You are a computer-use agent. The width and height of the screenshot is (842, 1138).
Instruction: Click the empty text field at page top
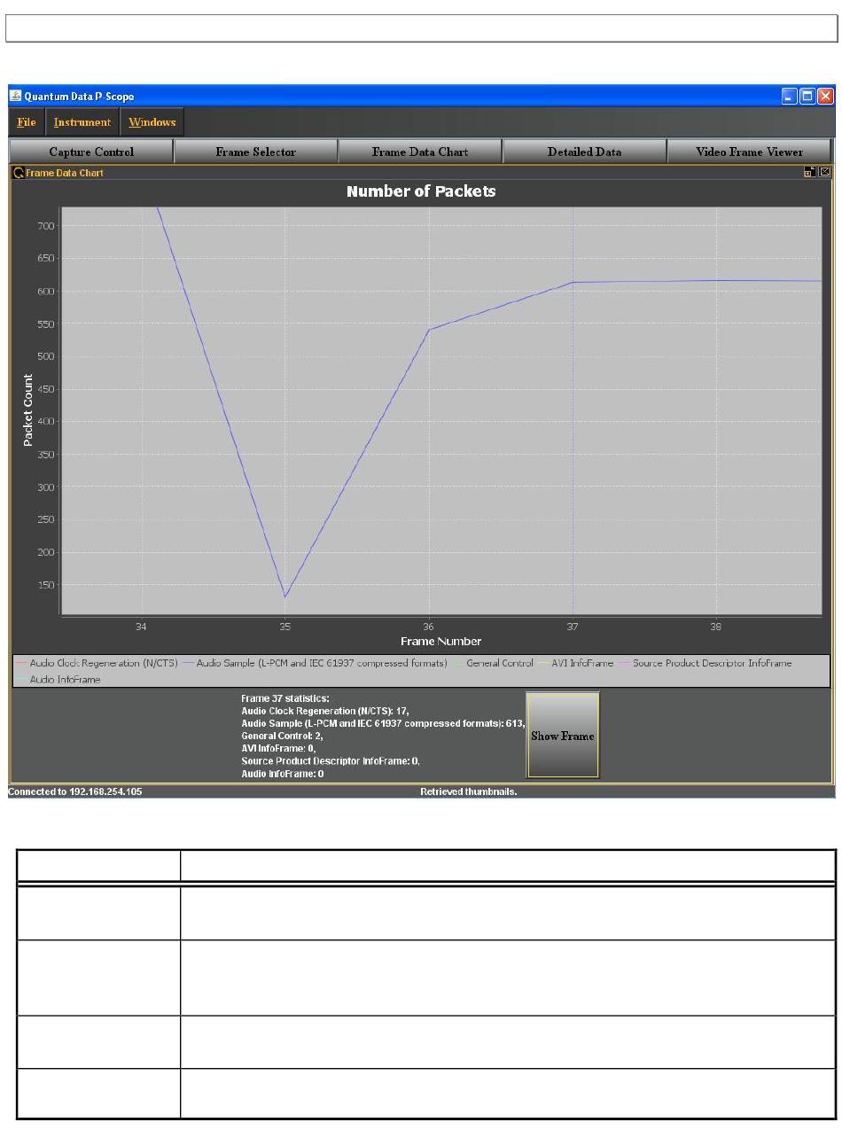tap(421, 27)
